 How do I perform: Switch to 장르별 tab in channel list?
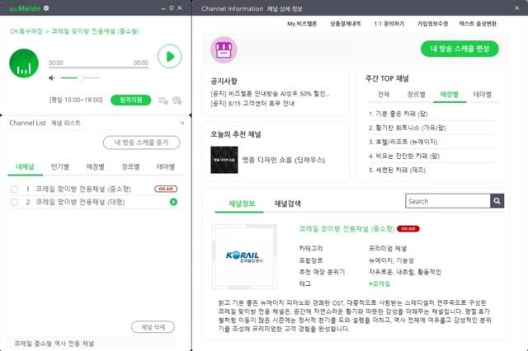(x=130, y=166)
